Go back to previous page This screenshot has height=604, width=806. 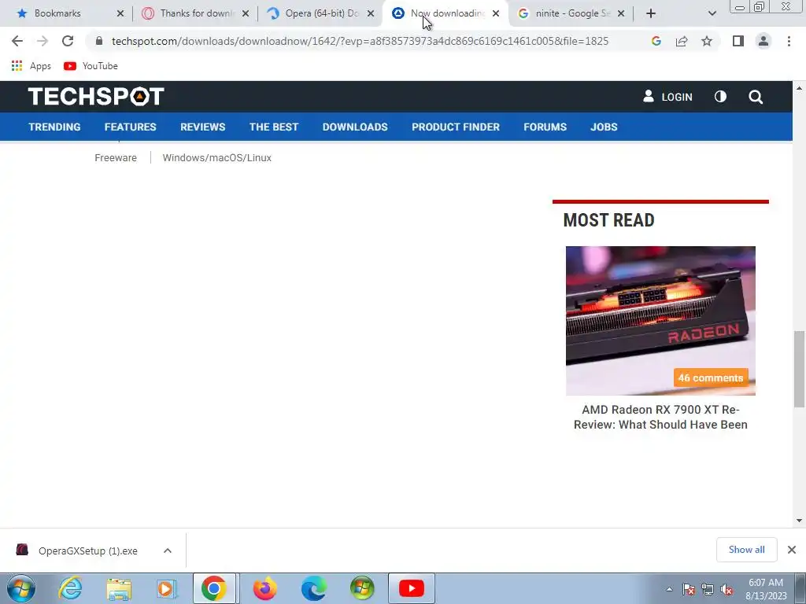(17, 41)
